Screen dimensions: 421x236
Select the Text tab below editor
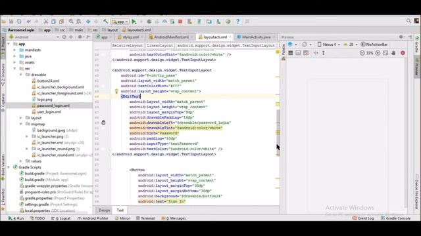[x=120, y=210]
